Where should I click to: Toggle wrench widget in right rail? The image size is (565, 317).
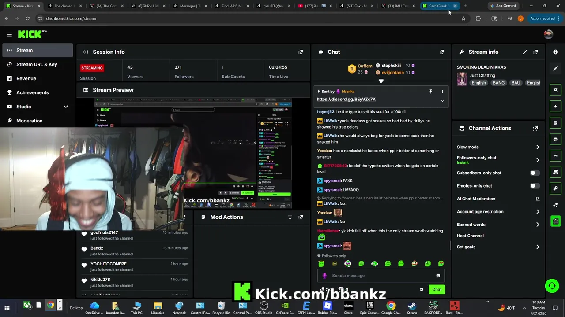555,188
